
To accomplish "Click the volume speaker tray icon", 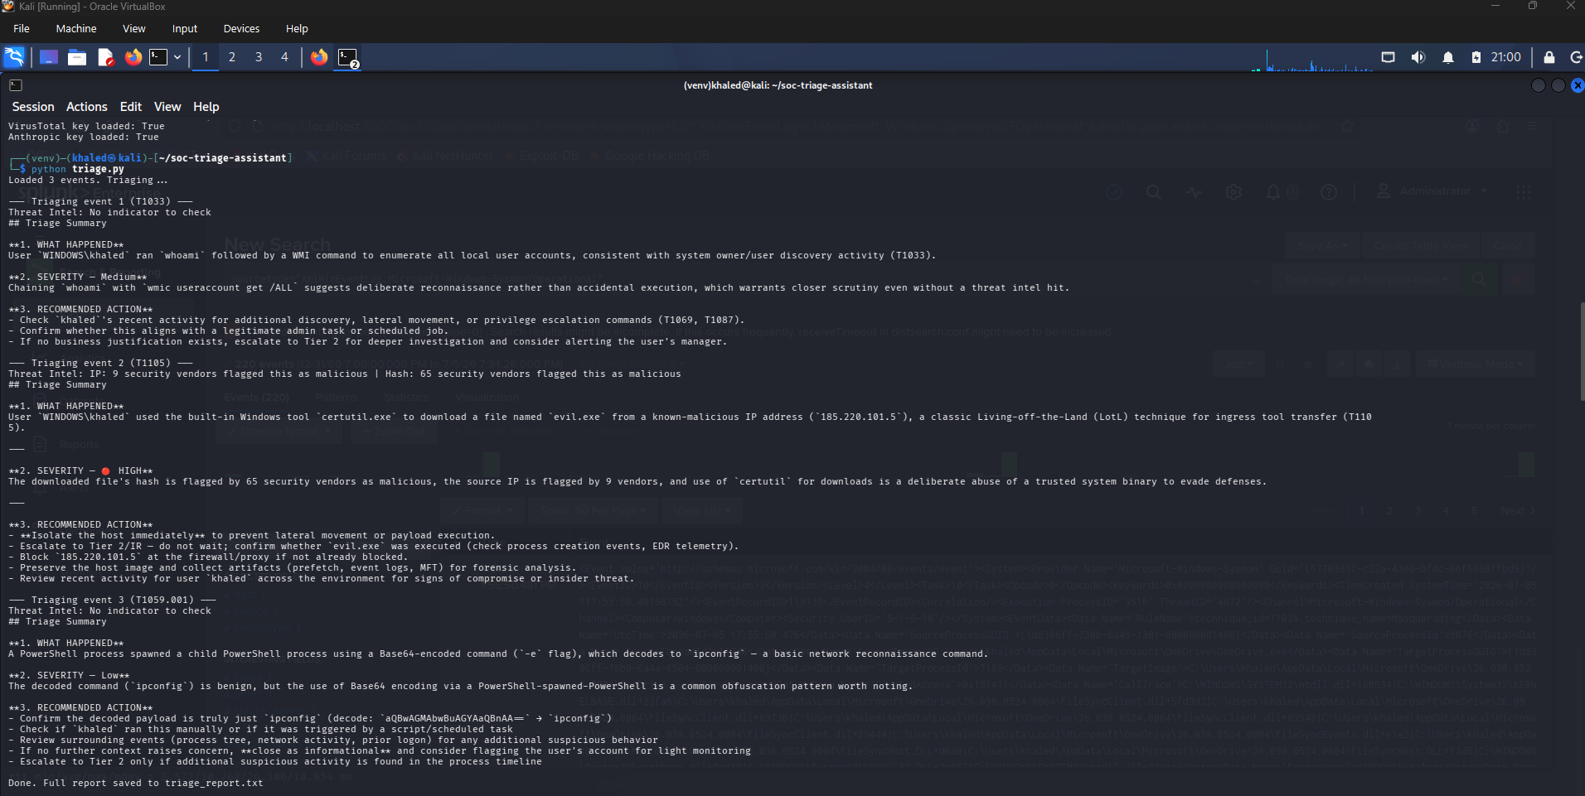I will pos(1418,57).
